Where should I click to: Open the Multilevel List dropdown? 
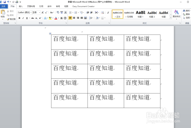[x=82, y=13]
